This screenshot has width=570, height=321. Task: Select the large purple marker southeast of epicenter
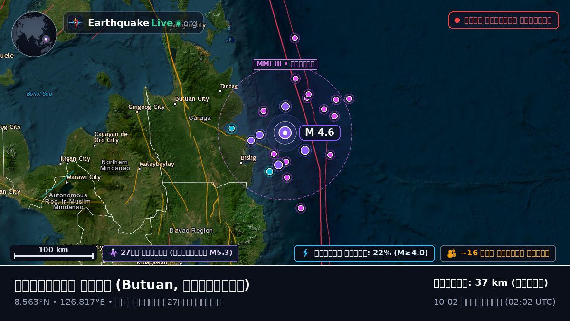click(x=305, y=150)
